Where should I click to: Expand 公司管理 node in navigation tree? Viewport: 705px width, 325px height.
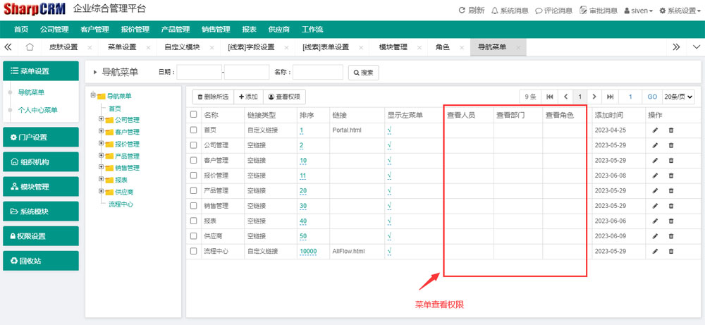point(102,120)
